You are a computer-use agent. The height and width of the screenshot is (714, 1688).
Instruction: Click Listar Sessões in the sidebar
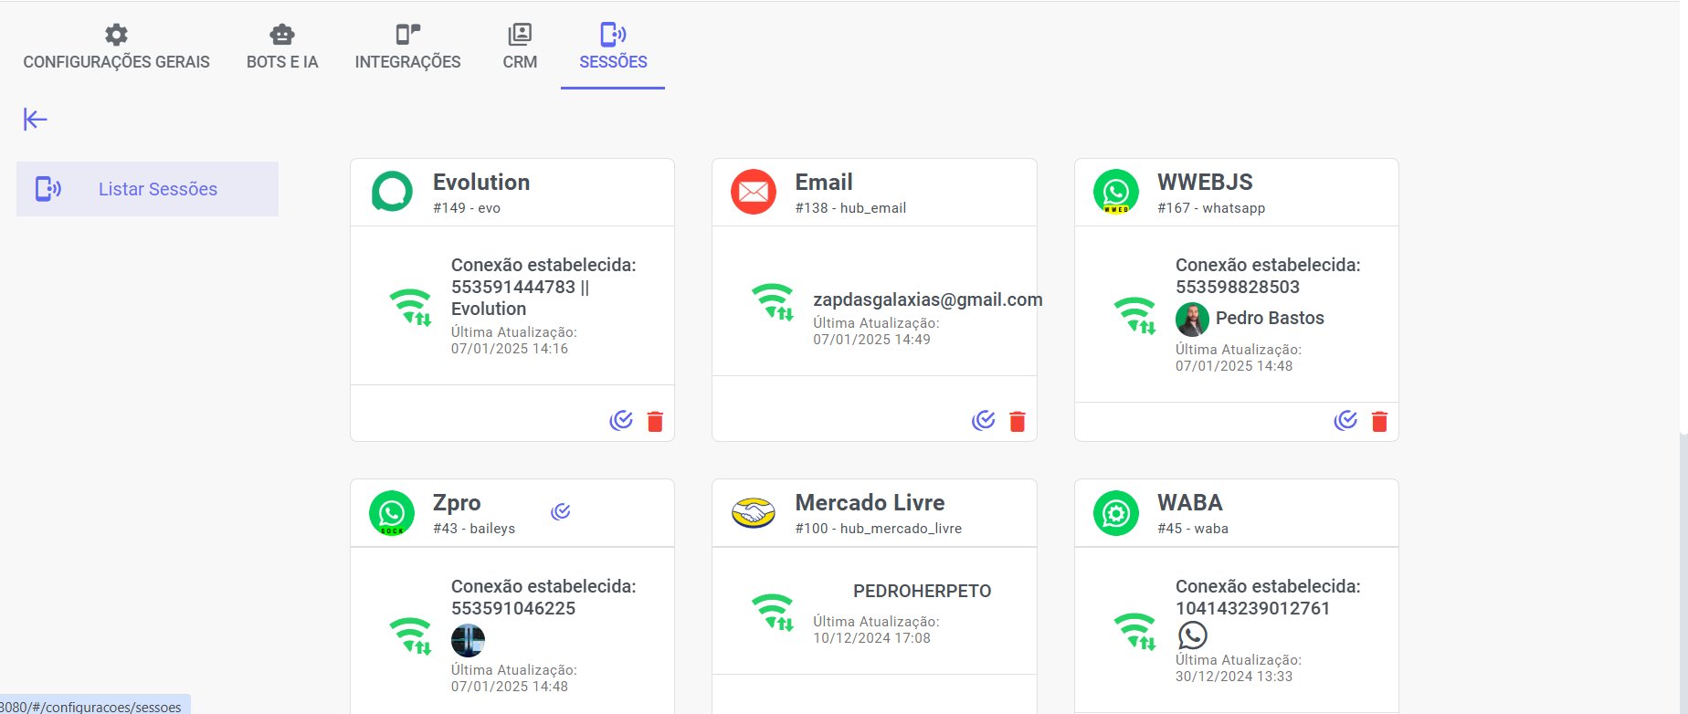(x=147, y=189)
